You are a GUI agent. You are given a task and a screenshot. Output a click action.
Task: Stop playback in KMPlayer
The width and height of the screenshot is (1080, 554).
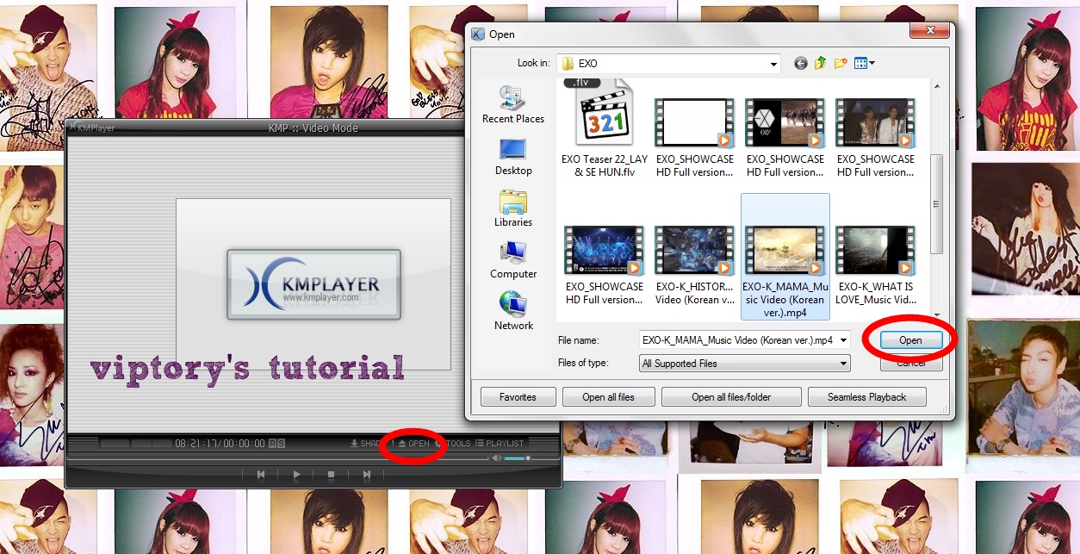331,474
